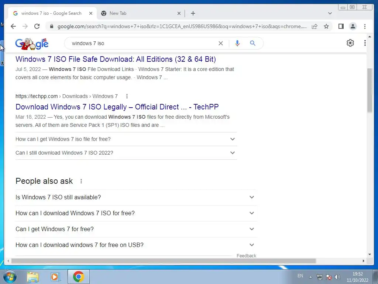378x284 pixels.
Task: Go back to the previous page
Action: [x=13, y=26]
